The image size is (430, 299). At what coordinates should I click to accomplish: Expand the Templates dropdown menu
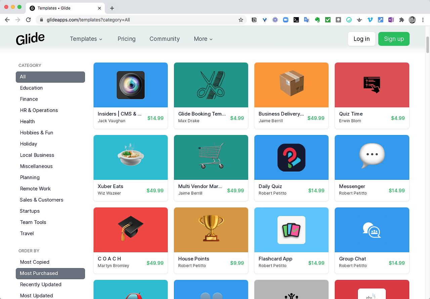click(86, 39)
